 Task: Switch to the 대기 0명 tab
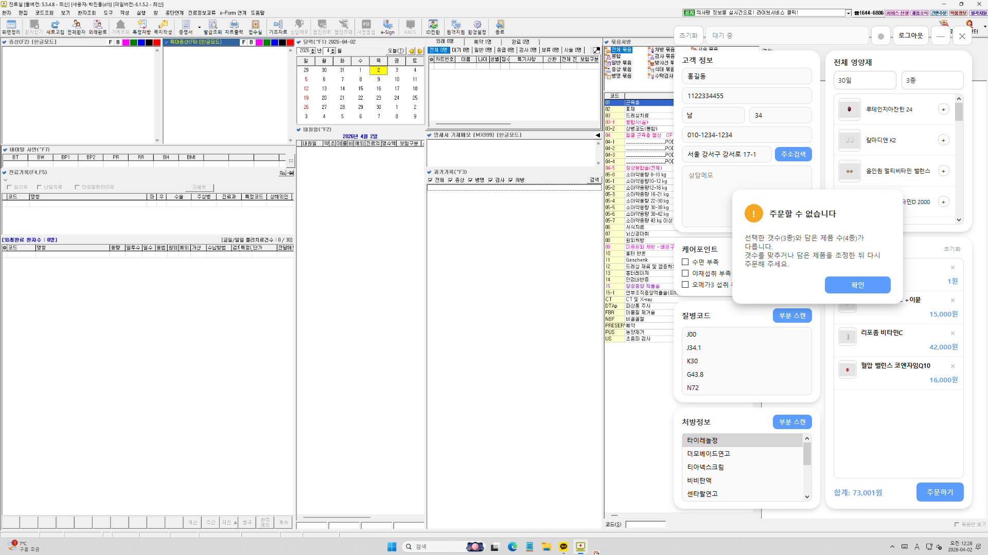pyautogui.click(x=460, y=50)
